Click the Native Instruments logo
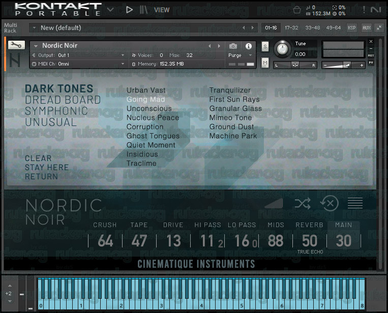The height and width of the screenshot is (313, 388). 376,10
